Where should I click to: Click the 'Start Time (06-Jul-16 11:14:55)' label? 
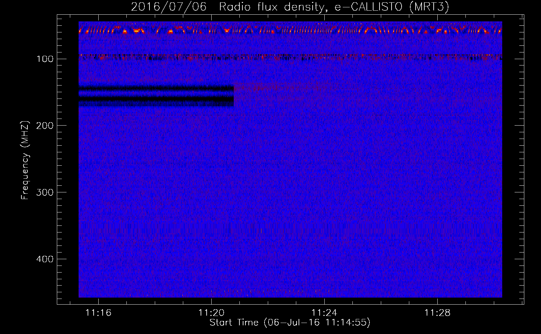coord(290,323)
